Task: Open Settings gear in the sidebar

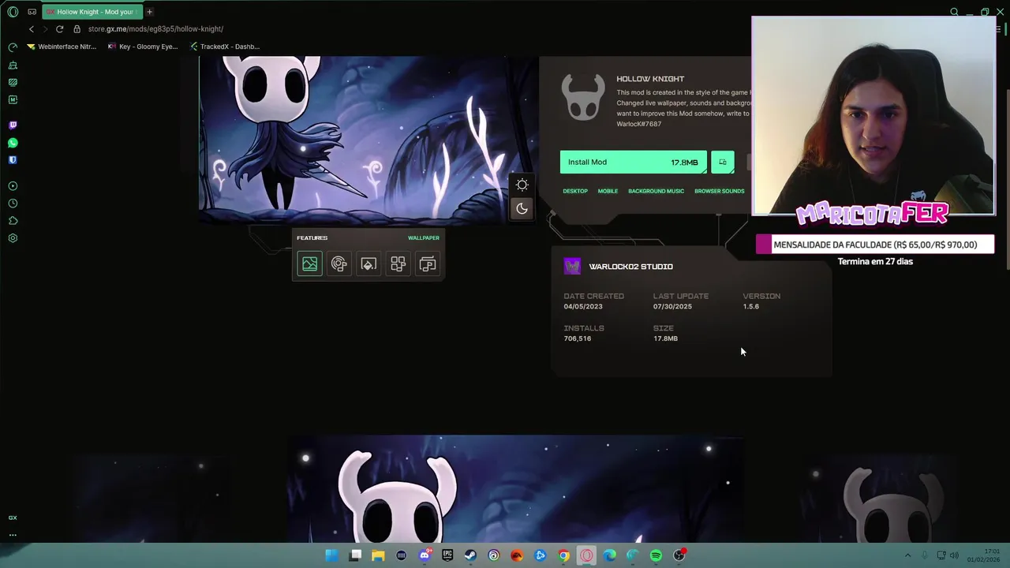Action: pos(13,238)
